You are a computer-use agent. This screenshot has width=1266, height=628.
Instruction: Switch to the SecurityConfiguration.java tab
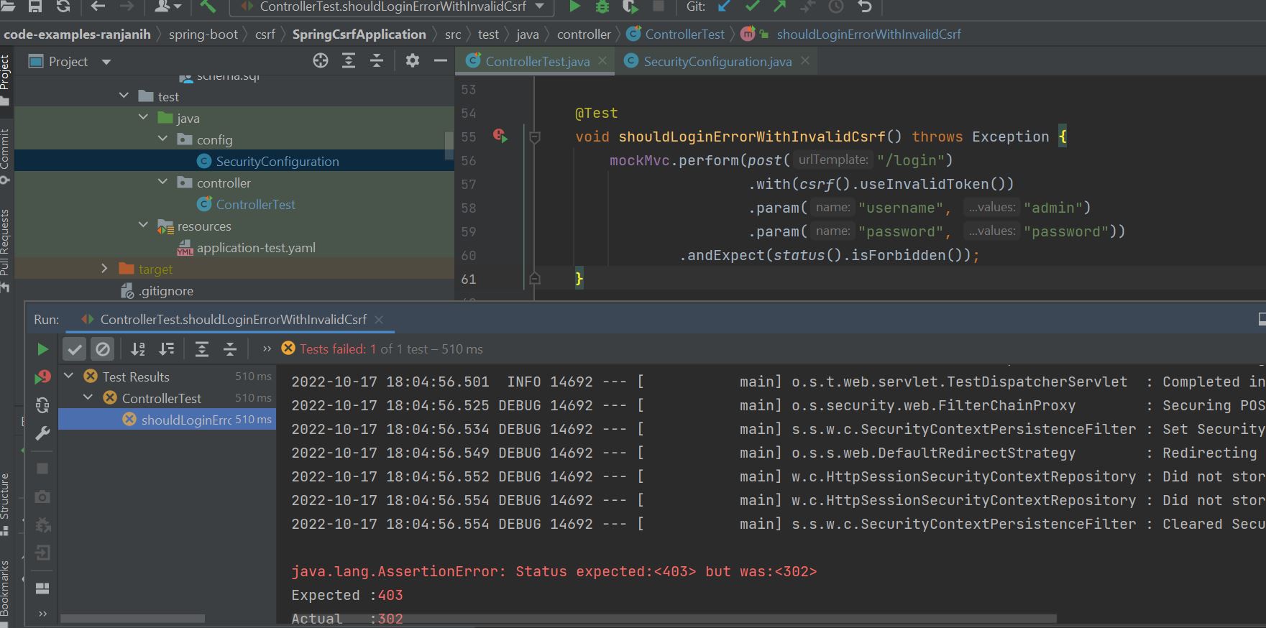pos(717,62)
